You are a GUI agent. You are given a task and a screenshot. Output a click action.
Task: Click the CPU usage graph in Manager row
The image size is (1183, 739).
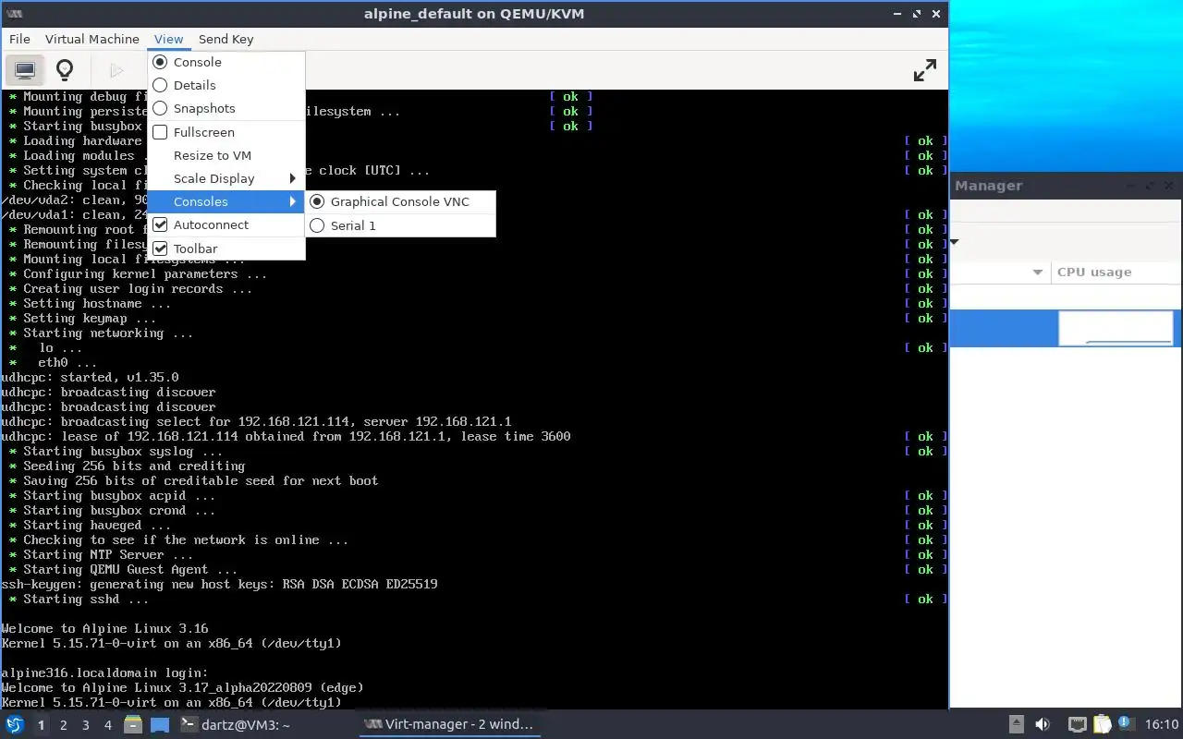[1116, 328]
